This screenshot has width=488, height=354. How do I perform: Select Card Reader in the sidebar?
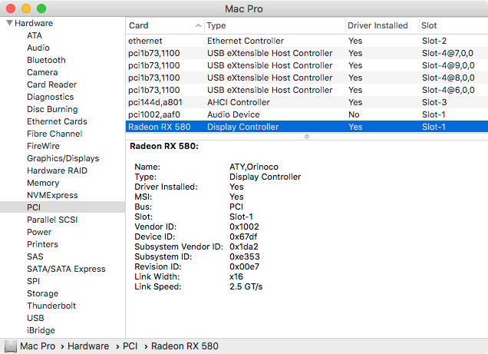tap(51, 84)
